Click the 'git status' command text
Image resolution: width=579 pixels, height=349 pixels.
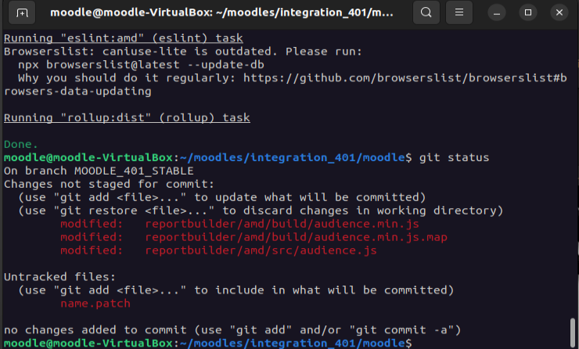(454, 158)
